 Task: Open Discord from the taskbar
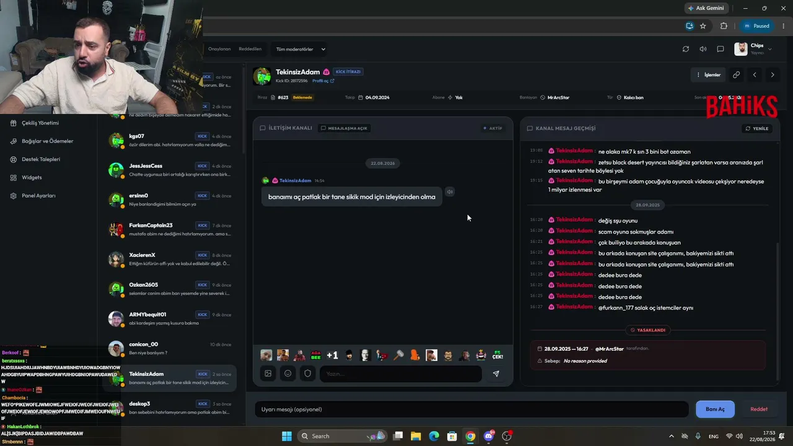(x=489, y=436)
